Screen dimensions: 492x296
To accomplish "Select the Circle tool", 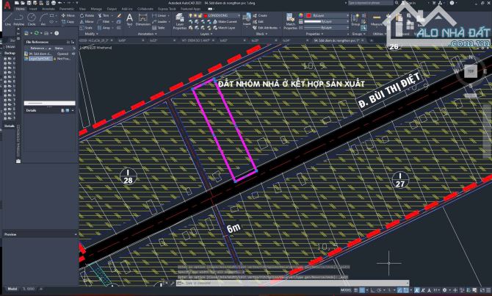I will 32,18.
